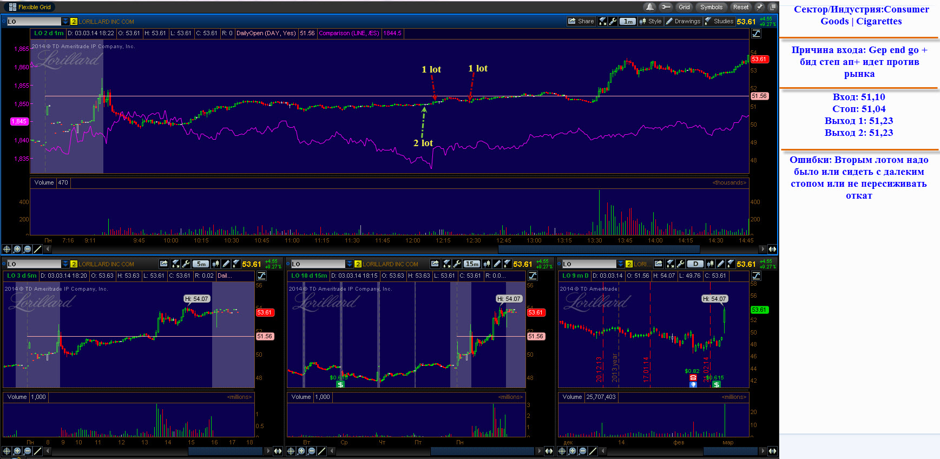
Task: Open symbol dropdown arrow in daily chart
Action: pyautogui.click(x=621, y=264)
